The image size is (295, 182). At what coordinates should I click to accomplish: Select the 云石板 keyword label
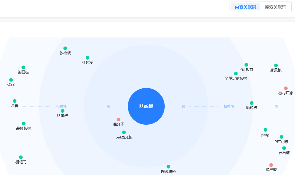point(284,153)
